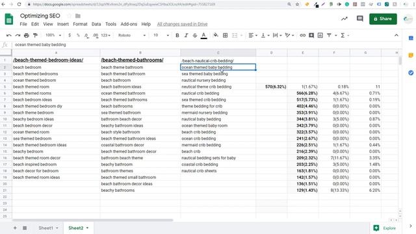Open the View menu
Image resolution: width=416 pixels, height=234 pixels.
[48, 24]
